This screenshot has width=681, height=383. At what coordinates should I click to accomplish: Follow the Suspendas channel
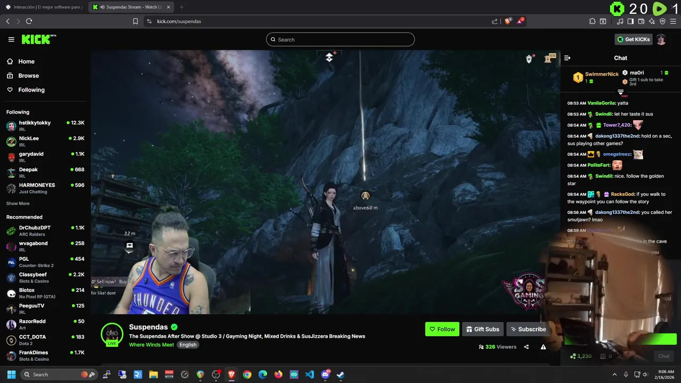point(442,329)
